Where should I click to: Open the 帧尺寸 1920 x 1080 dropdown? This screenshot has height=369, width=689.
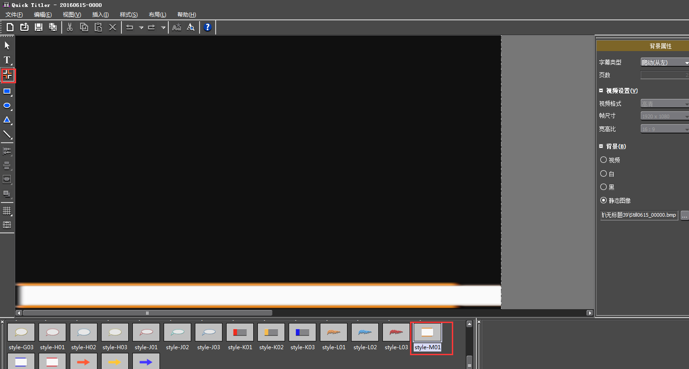tap(665, 116)
